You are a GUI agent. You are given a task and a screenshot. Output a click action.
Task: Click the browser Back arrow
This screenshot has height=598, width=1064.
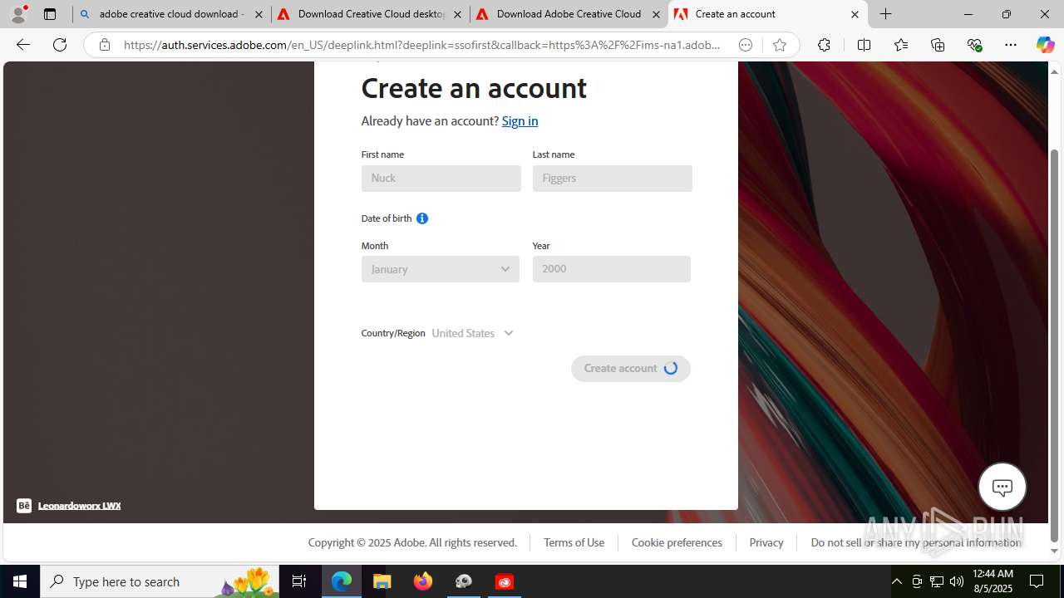click(x=23, y=45)
